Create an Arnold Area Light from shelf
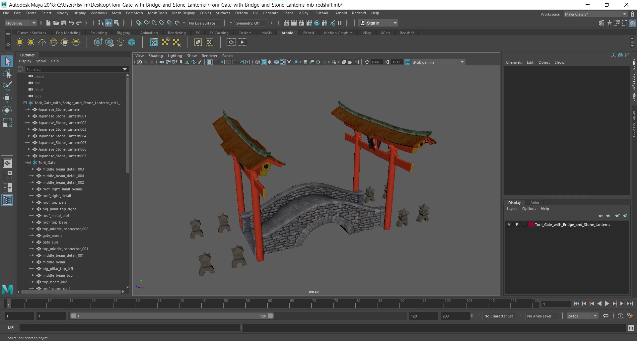 [20, 42]
